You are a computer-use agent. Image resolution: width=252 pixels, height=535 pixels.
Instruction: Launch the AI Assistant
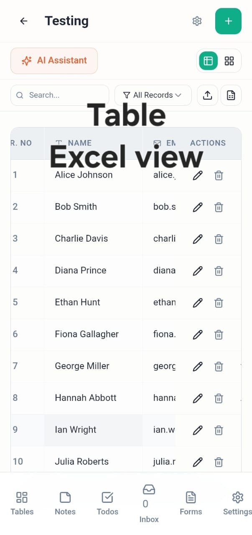(54, 61)
